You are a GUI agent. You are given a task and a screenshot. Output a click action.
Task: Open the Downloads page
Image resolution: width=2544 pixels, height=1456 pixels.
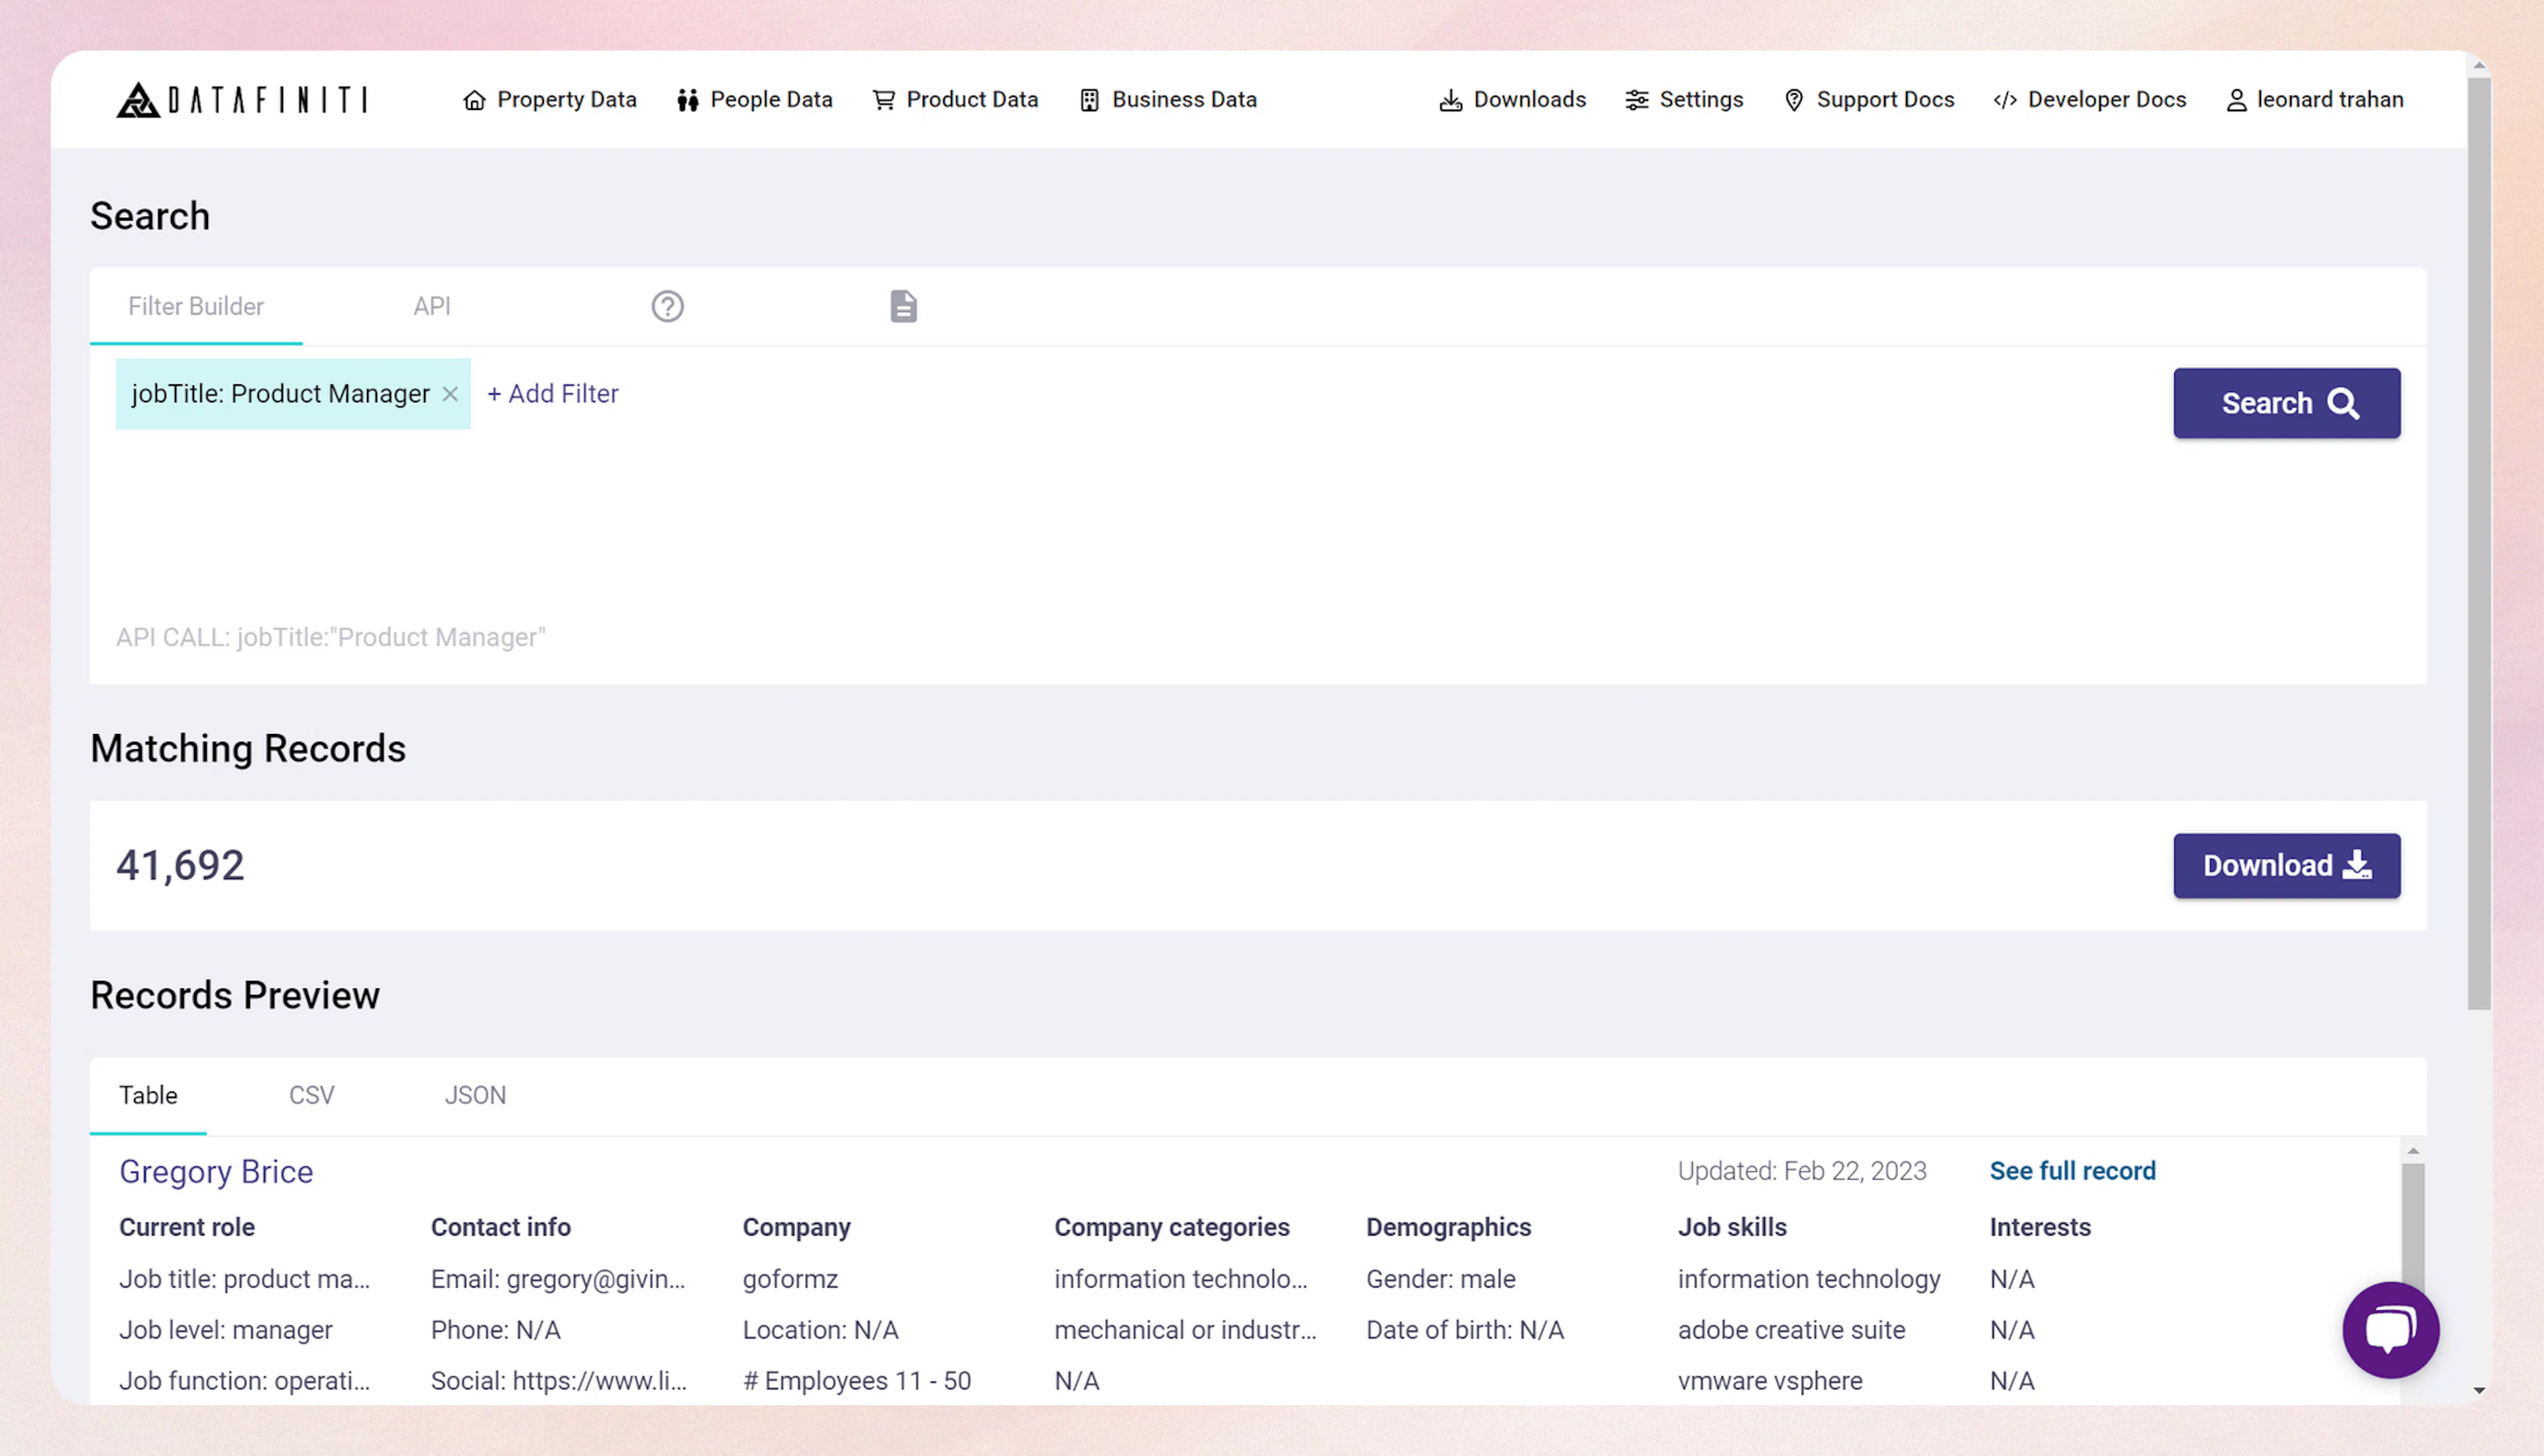[x=1512, y=99]
